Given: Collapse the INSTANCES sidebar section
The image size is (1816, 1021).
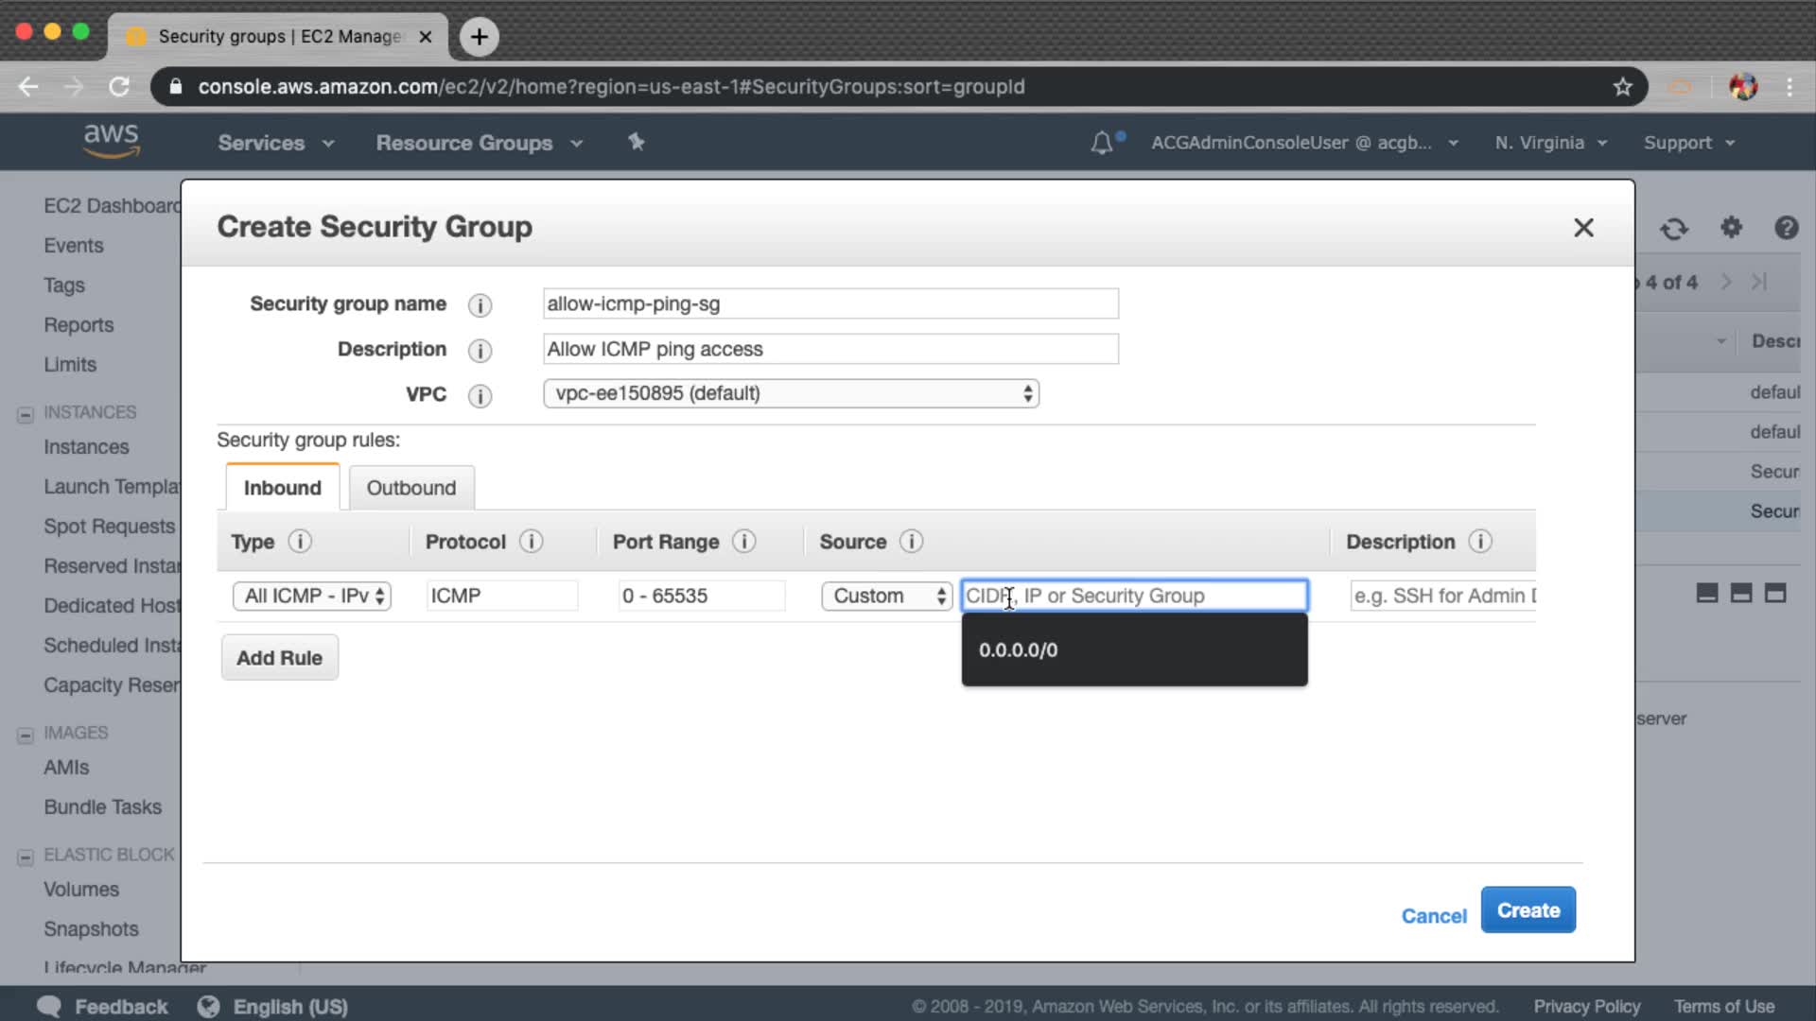Looking at the screenshot, I should coord(26,414).
